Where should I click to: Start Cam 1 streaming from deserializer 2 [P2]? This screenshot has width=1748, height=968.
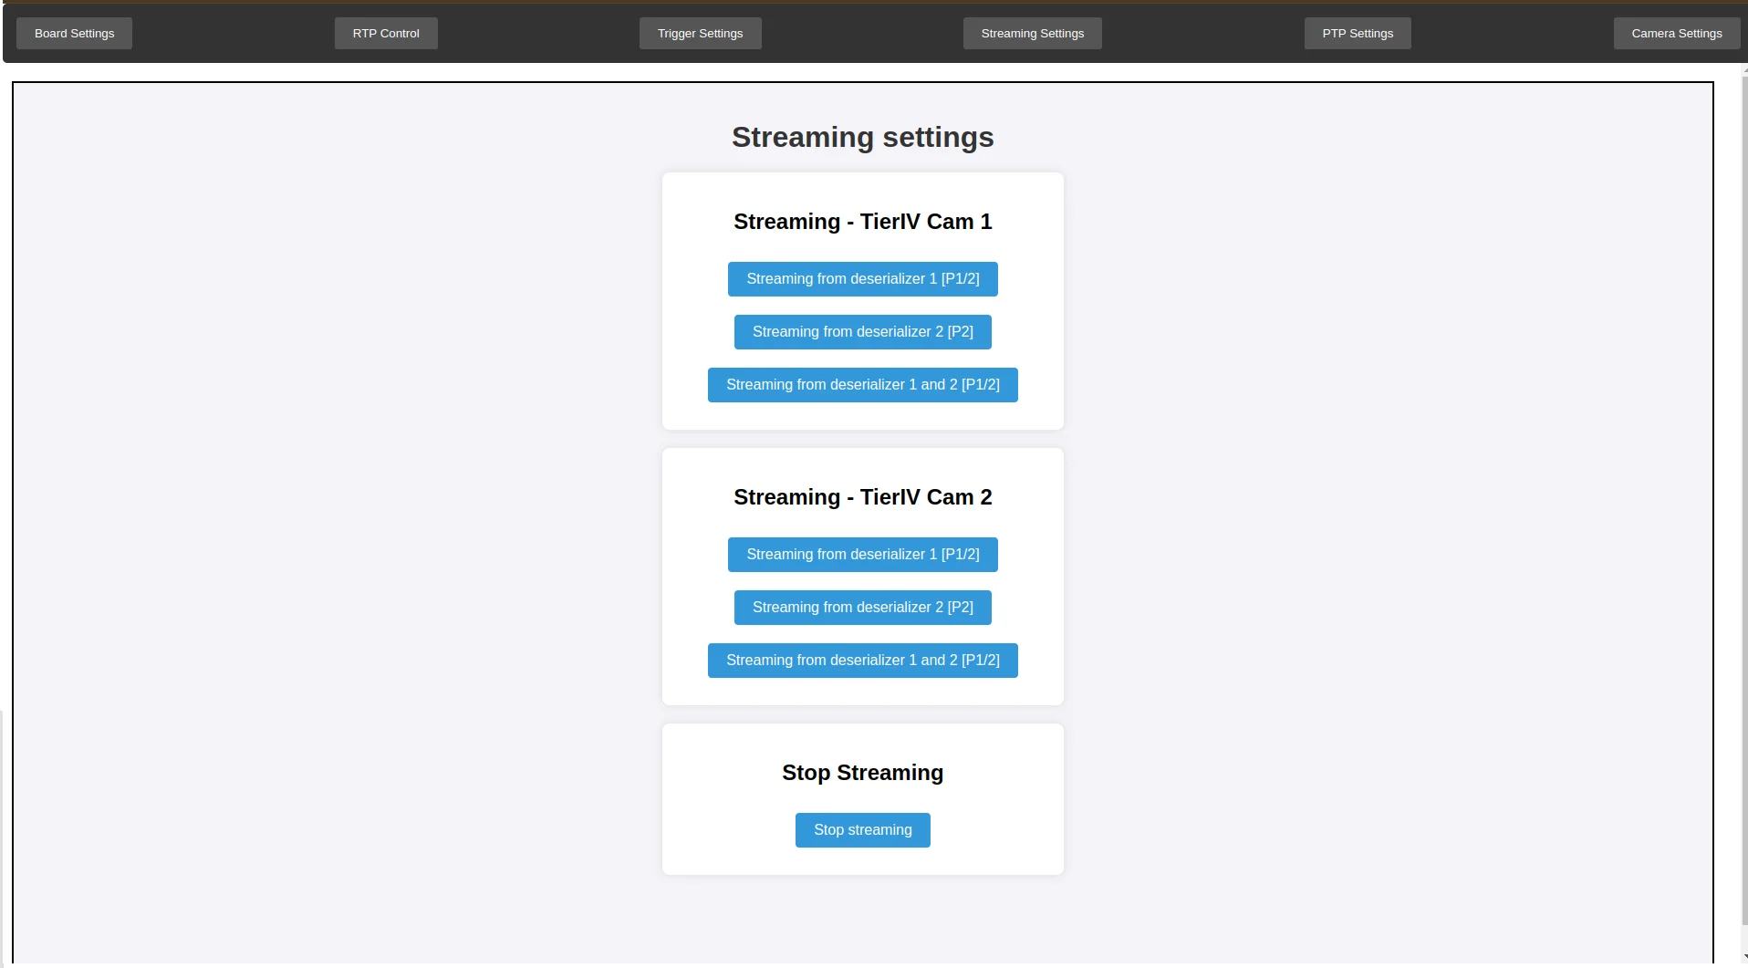point(863,332)
